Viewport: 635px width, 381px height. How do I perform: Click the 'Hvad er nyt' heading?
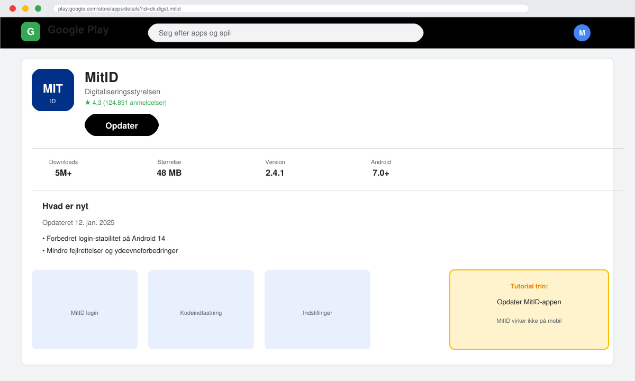point(65,206)
